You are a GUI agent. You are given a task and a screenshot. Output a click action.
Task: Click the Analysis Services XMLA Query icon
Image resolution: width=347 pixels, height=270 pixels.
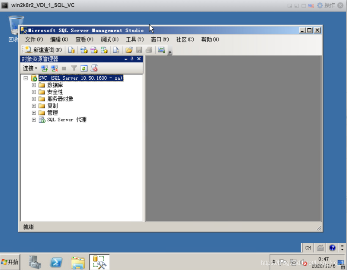point(104,50)
